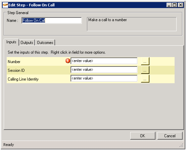Click the Number value input field
The height and width of the screenshot is (150, 186).
click(104, 61)
